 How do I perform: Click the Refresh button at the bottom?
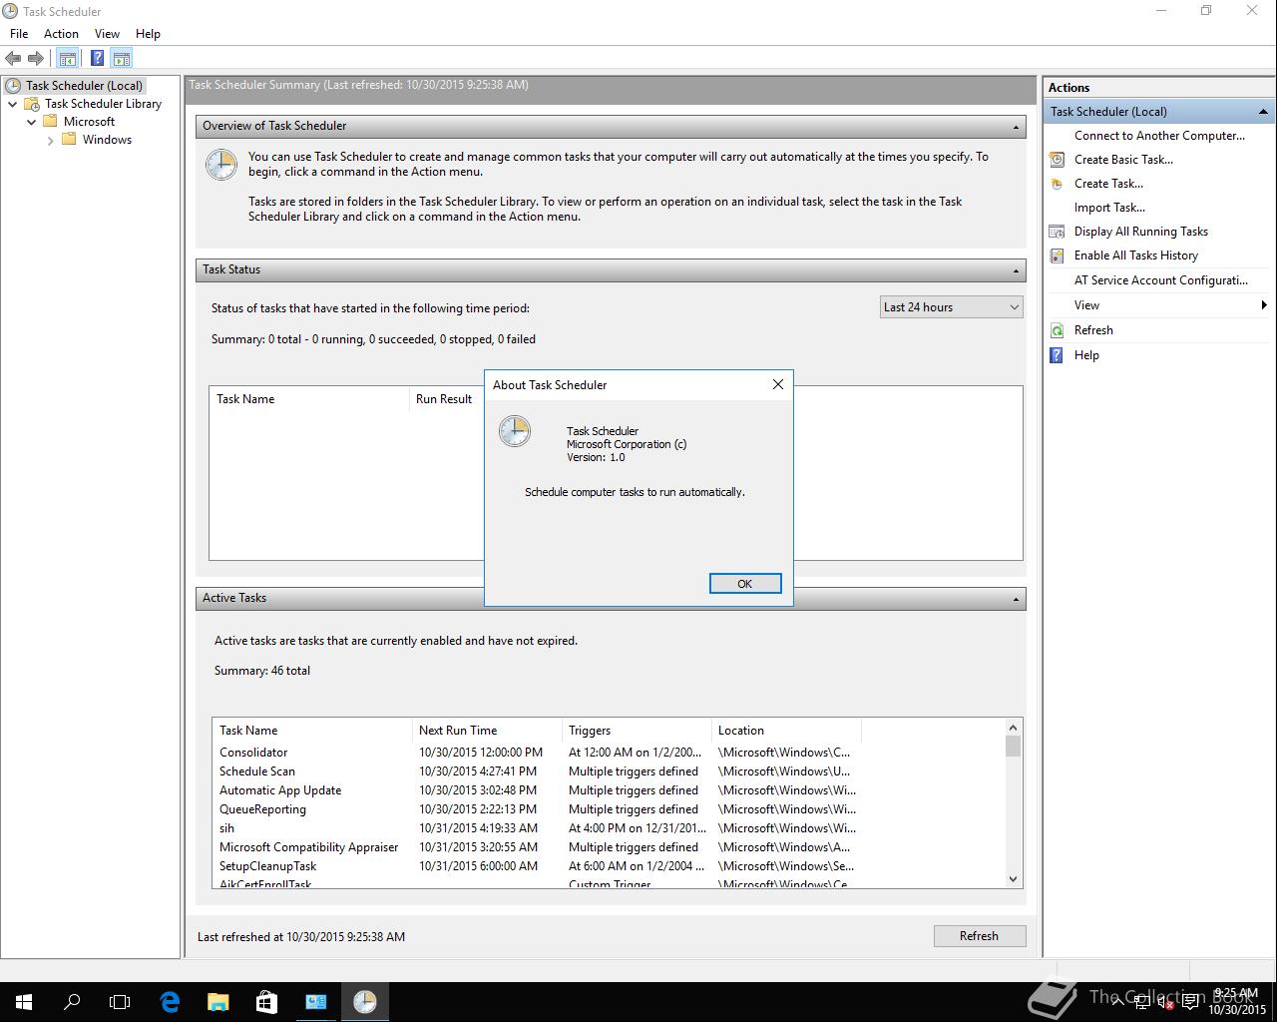(979, 936)
